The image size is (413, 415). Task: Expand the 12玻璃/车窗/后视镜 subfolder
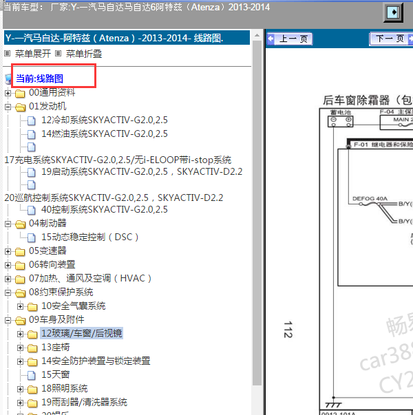click(20, 334)
